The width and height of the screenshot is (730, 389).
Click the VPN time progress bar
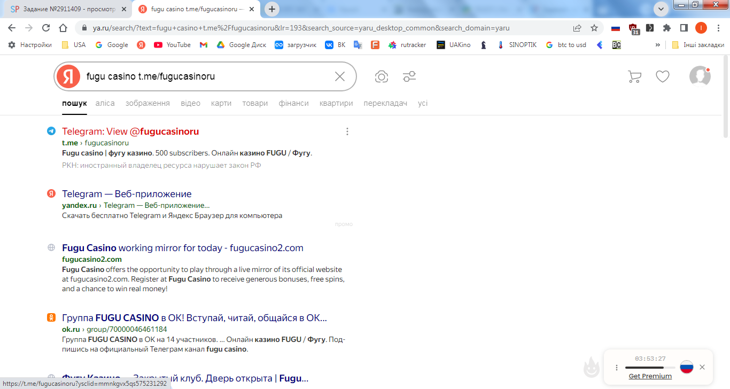pyautogui.click(x=650, y=368)
